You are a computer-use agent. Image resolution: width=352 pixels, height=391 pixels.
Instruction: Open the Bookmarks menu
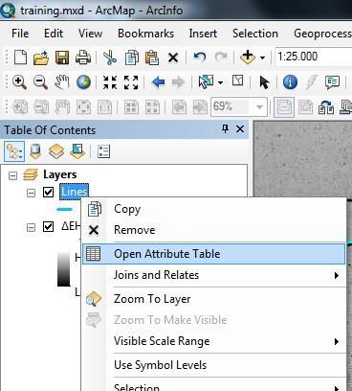(x=145, y=34)
